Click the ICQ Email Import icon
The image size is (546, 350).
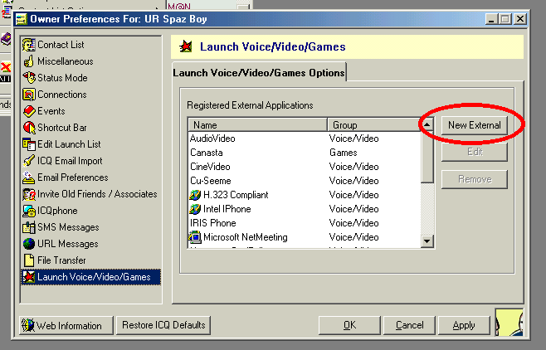tap(28, 161)
